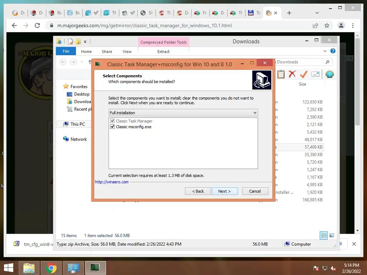The width and height of the screenshot is (367, 275).
Task: Switch to the View ribbon tab
Action: click(x=127, y=52)
